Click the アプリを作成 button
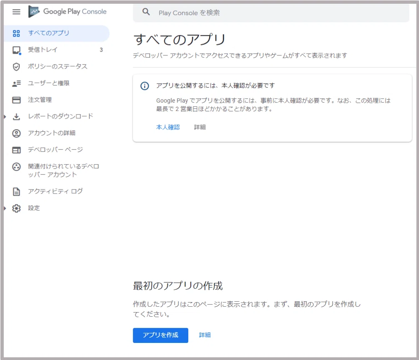Screen dimensions: 419x360 pyautogui.click(x=160, y=335)
